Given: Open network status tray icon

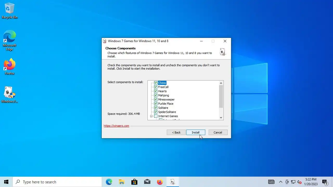Looking at the screenshot, I should 293,182.
